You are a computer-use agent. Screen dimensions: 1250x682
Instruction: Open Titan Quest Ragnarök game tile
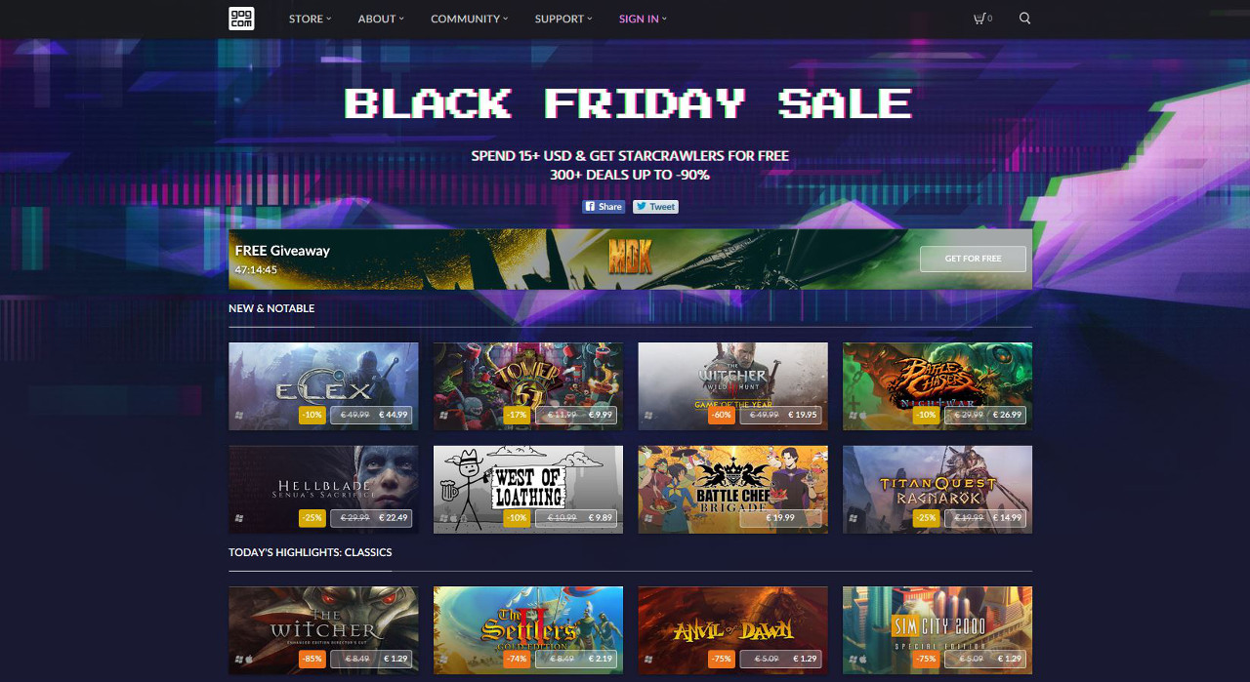pos(937,490)
